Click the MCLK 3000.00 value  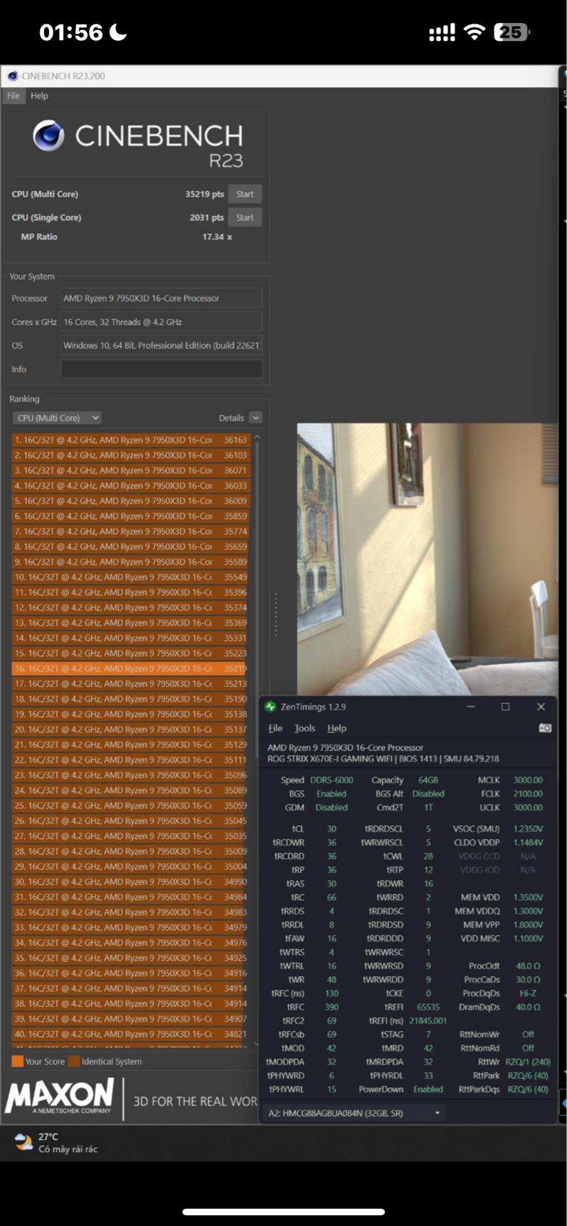point(528,780)
